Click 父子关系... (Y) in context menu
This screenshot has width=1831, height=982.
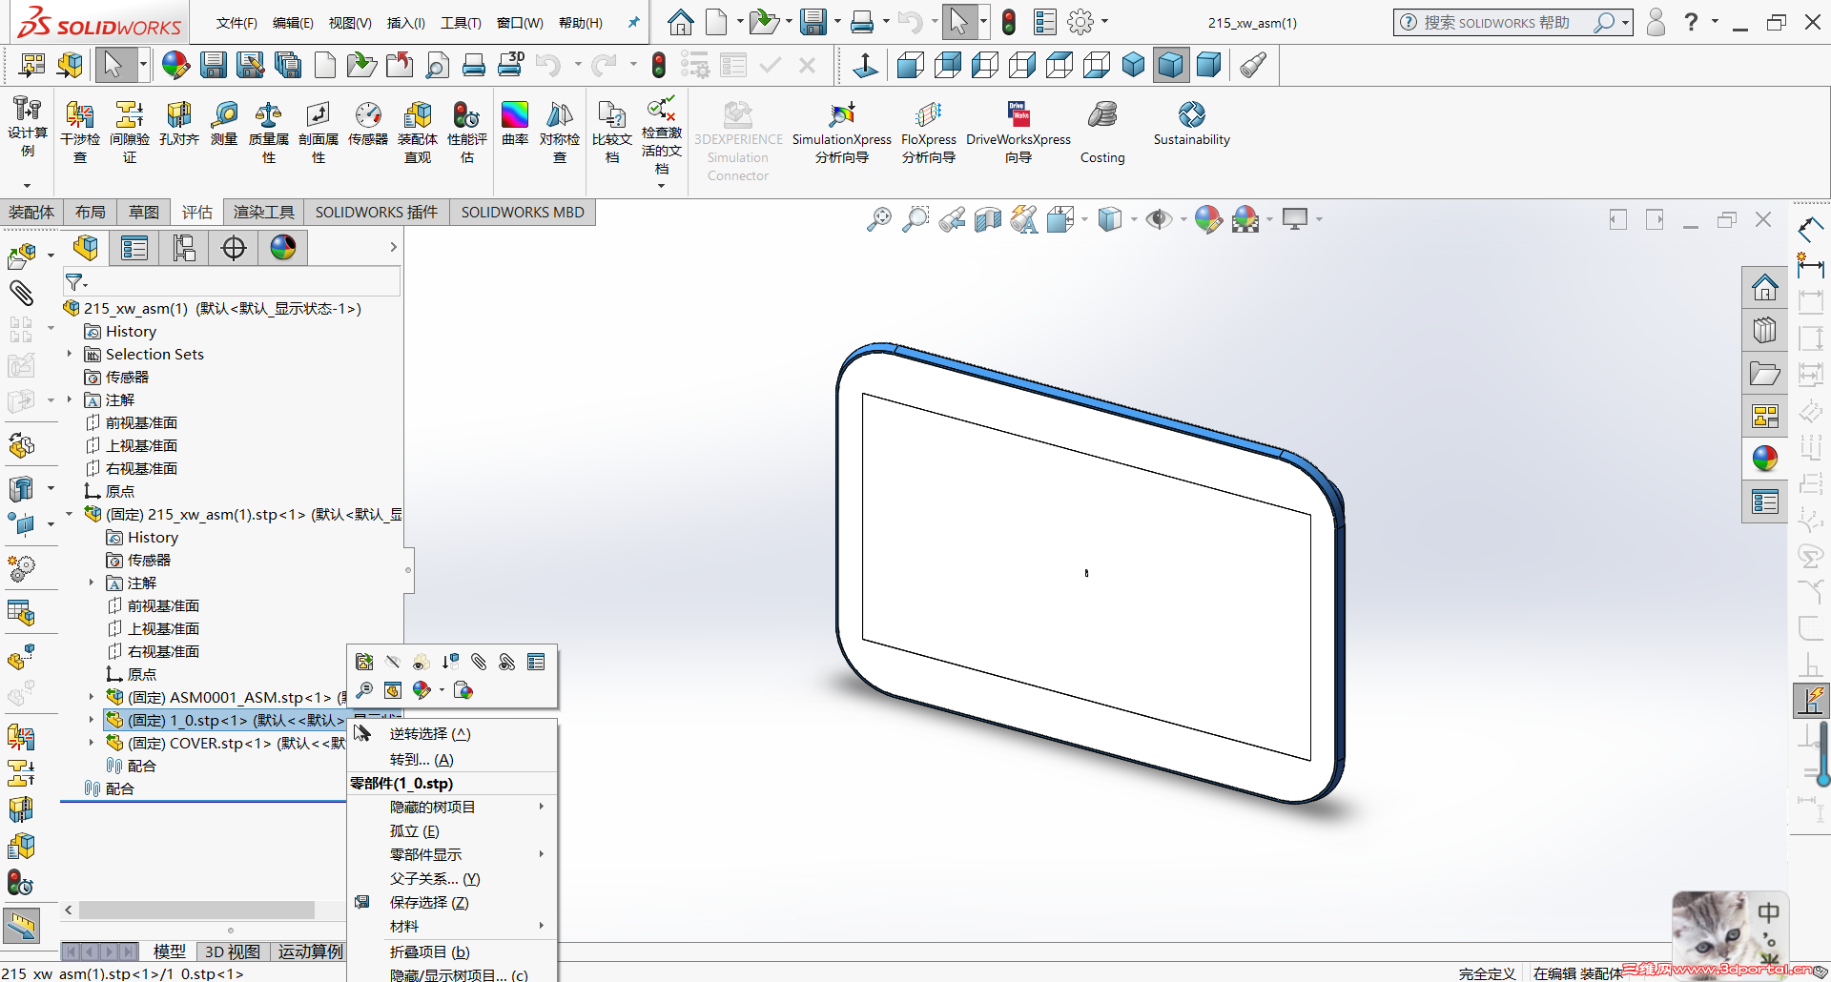(453, 879)
